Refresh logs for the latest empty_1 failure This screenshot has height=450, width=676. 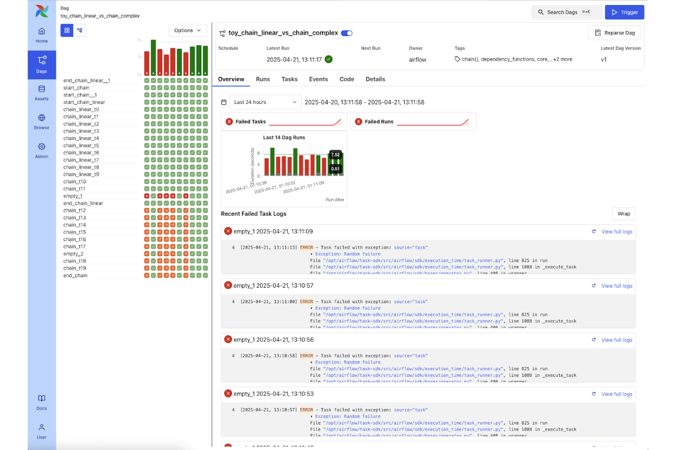[594, 231]
